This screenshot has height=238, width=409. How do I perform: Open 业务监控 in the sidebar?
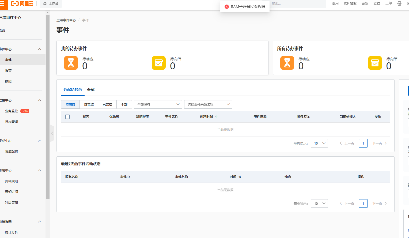[12, 111]
